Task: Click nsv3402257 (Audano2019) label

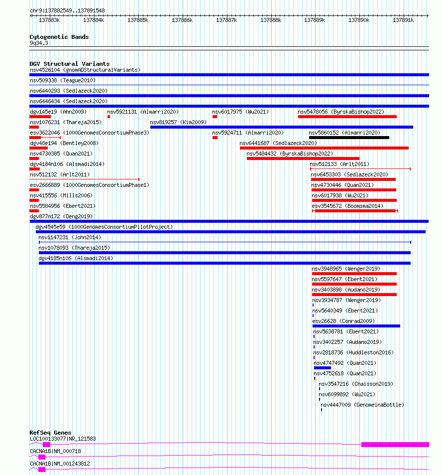Action: point(347,342)
